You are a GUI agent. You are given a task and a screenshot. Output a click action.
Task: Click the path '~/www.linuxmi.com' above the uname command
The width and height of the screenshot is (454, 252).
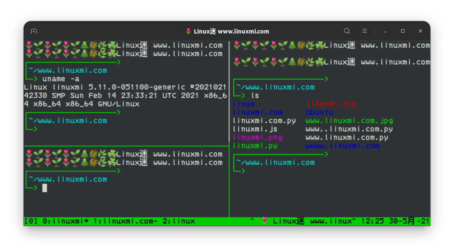tap(68, 70)
